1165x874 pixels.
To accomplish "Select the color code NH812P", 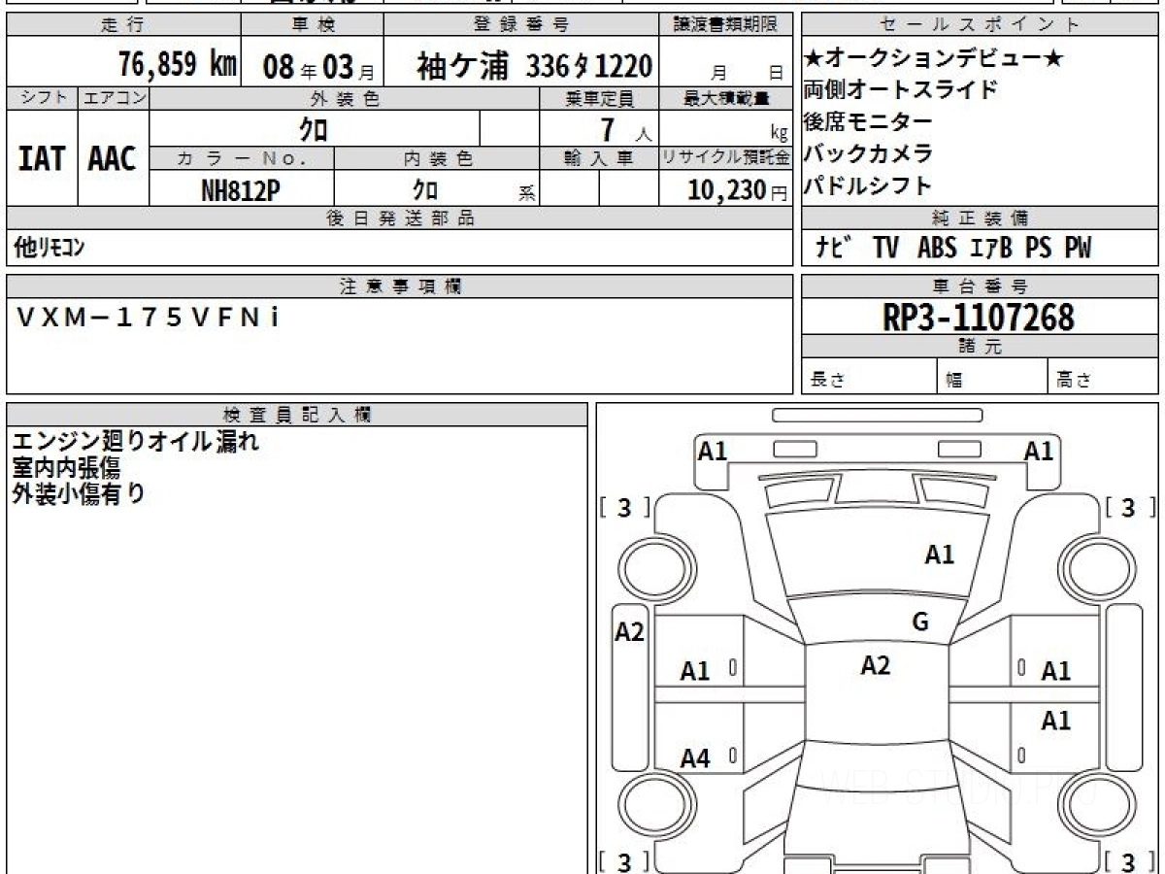I will pyautogui.click(x=240, y=190).
